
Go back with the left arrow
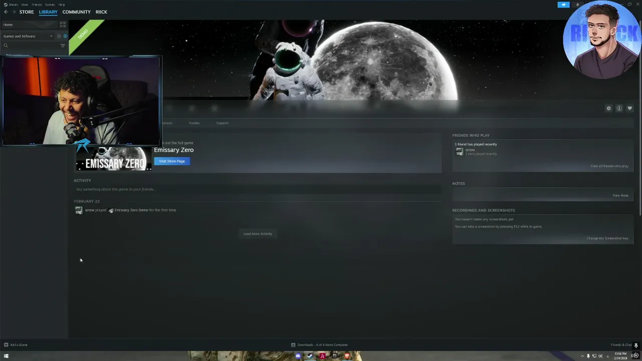pyautogui.click(x=6, y=12)
